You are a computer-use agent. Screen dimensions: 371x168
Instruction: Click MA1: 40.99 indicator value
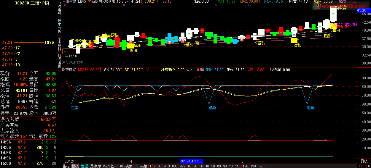click(227, 1)
